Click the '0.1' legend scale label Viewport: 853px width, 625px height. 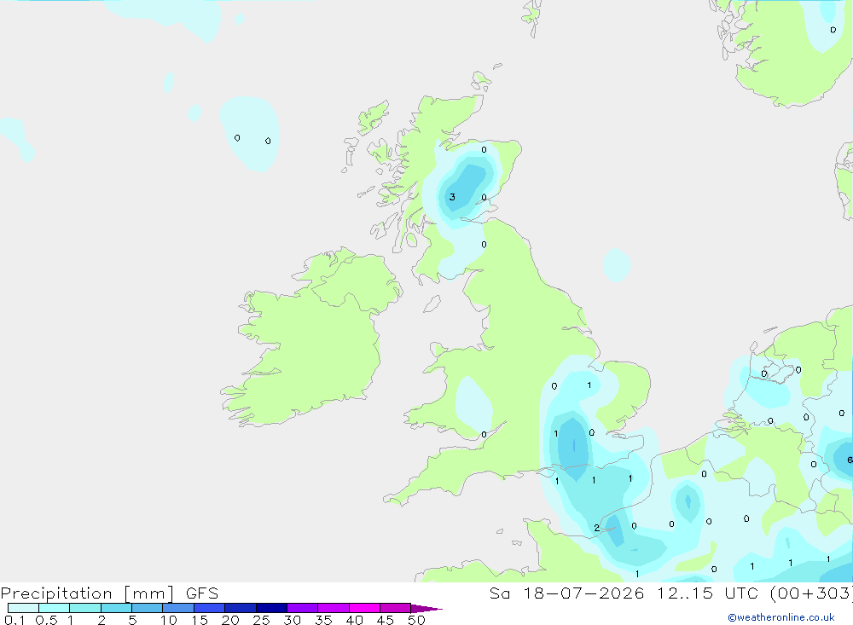15,620
